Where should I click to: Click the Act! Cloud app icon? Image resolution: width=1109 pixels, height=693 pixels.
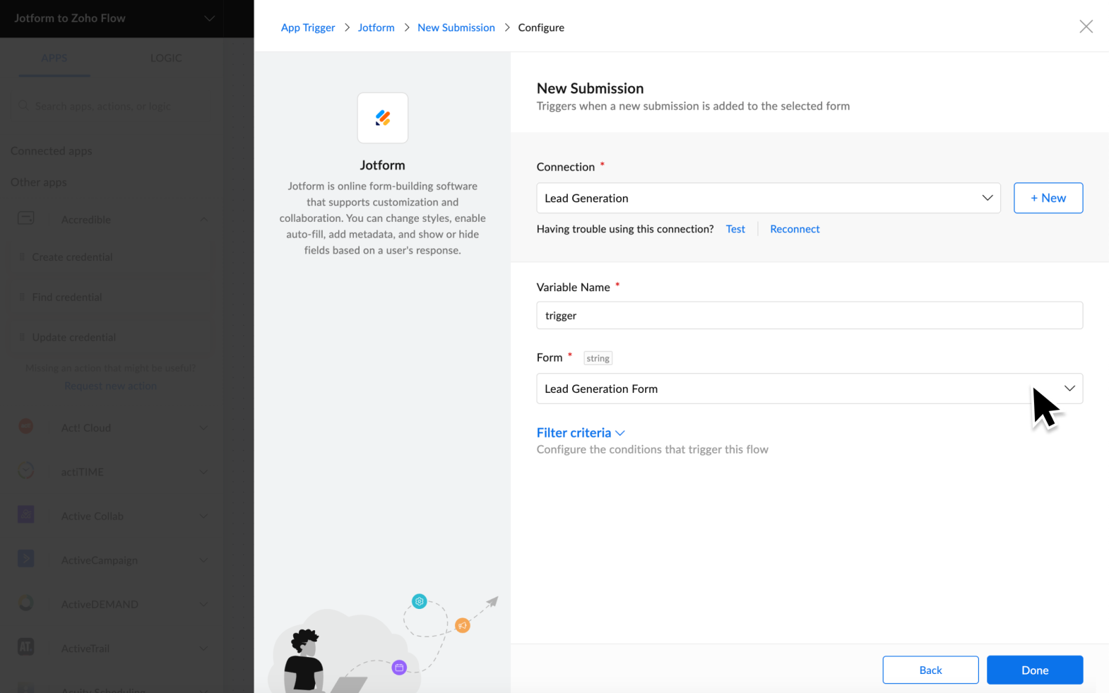tap(26, 427)
